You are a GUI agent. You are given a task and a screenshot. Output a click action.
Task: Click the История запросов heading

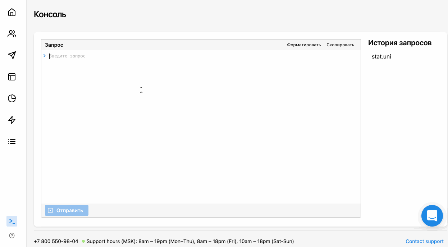click(x=399, y=42)
